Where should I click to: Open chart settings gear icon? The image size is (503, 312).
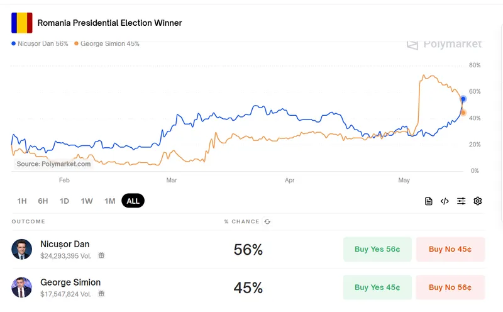(478, 201)
